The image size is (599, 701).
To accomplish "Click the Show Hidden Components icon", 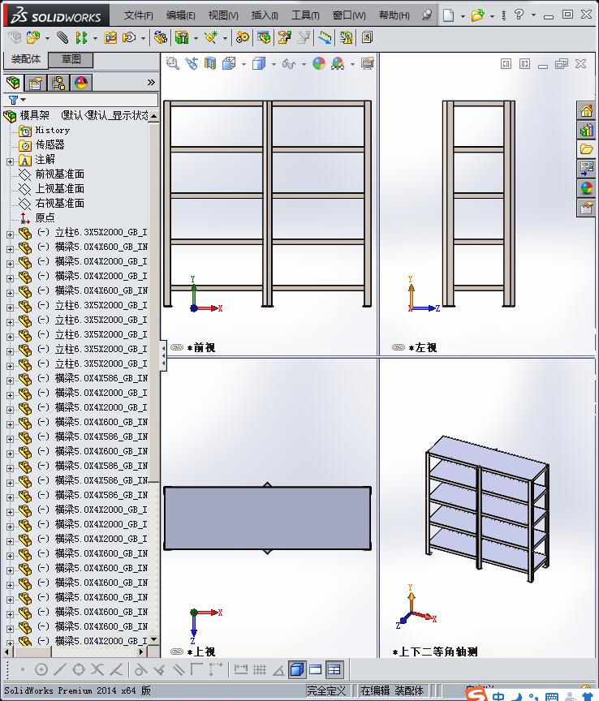I will tap(160, 37).
